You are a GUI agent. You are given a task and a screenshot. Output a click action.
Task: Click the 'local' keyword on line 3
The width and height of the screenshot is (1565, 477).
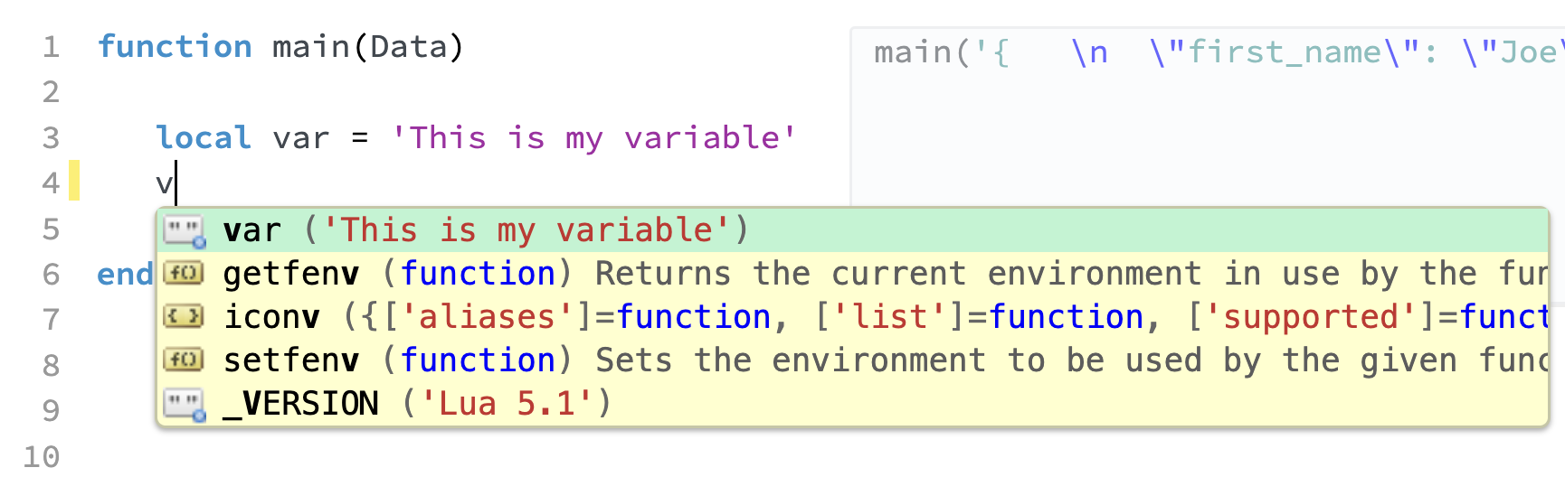coord(204,138)
